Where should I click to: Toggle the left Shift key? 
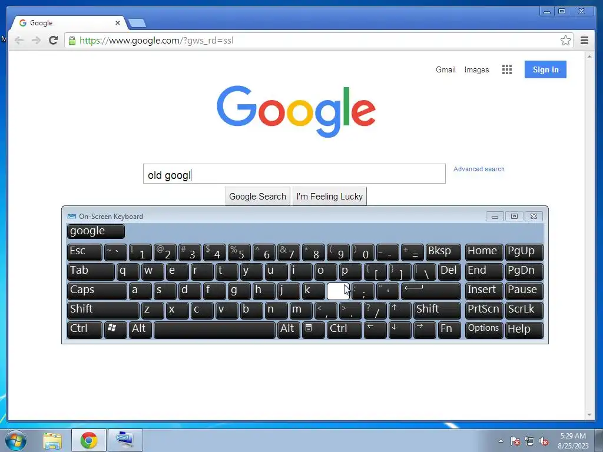tap(103, 310)
